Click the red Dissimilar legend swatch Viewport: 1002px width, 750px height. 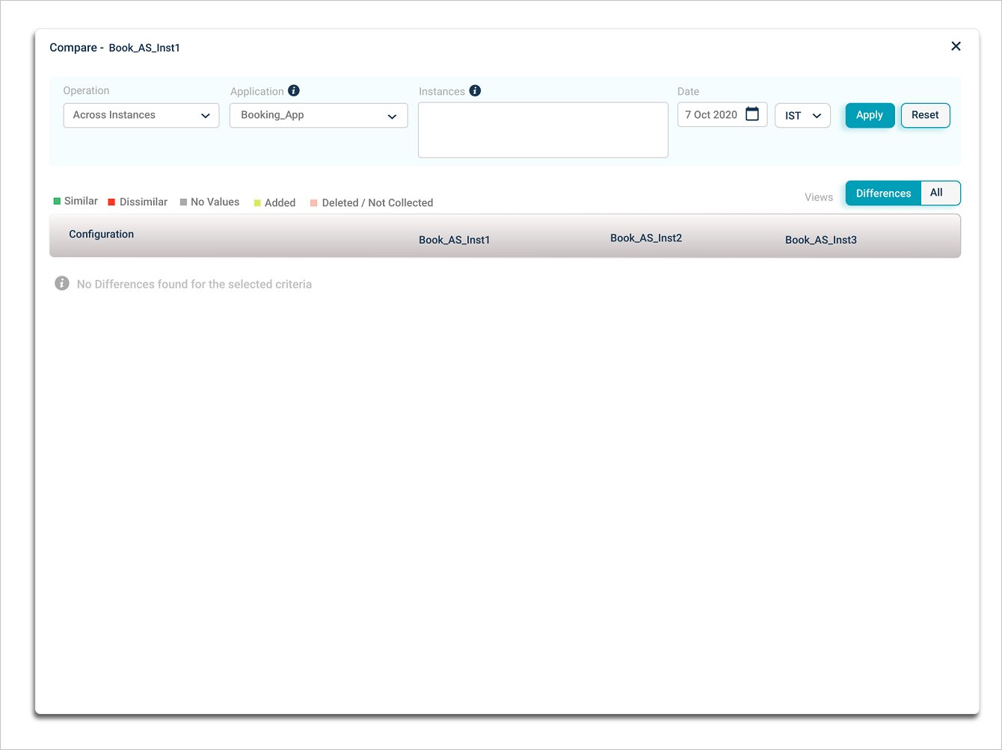111,202
